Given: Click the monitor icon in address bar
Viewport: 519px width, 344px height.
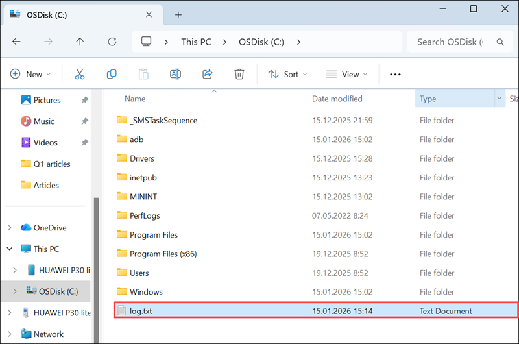Looking at the screenshot, I should (147, 42).
